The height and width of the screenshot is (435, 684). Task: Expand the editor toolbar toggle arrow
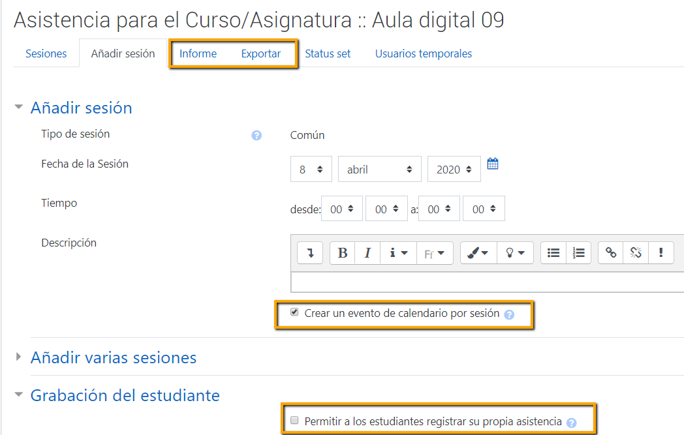(x=310, y=253)
